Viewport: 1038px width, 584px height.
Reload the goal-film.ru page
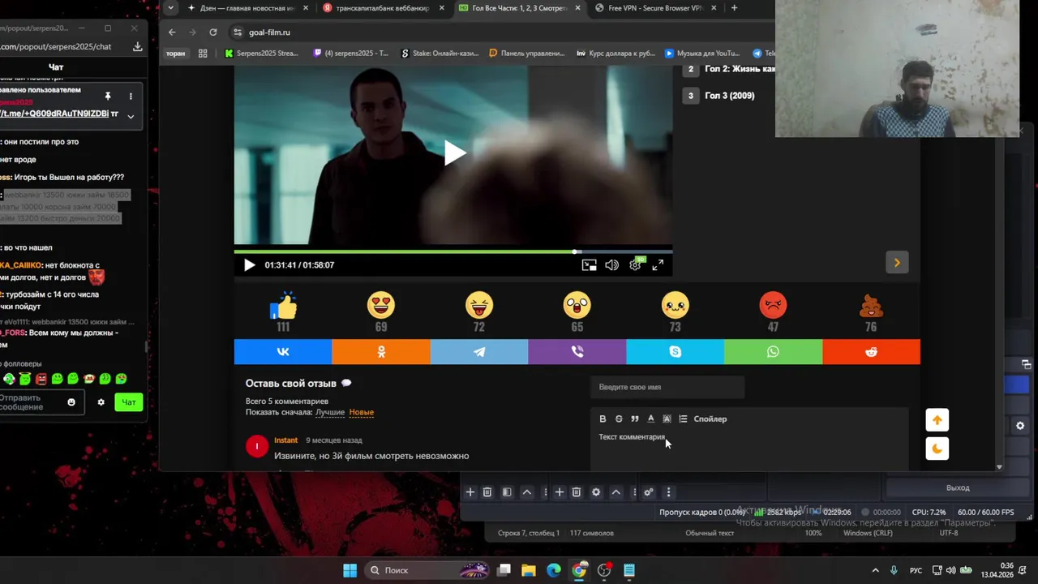[x=213, y=32]
